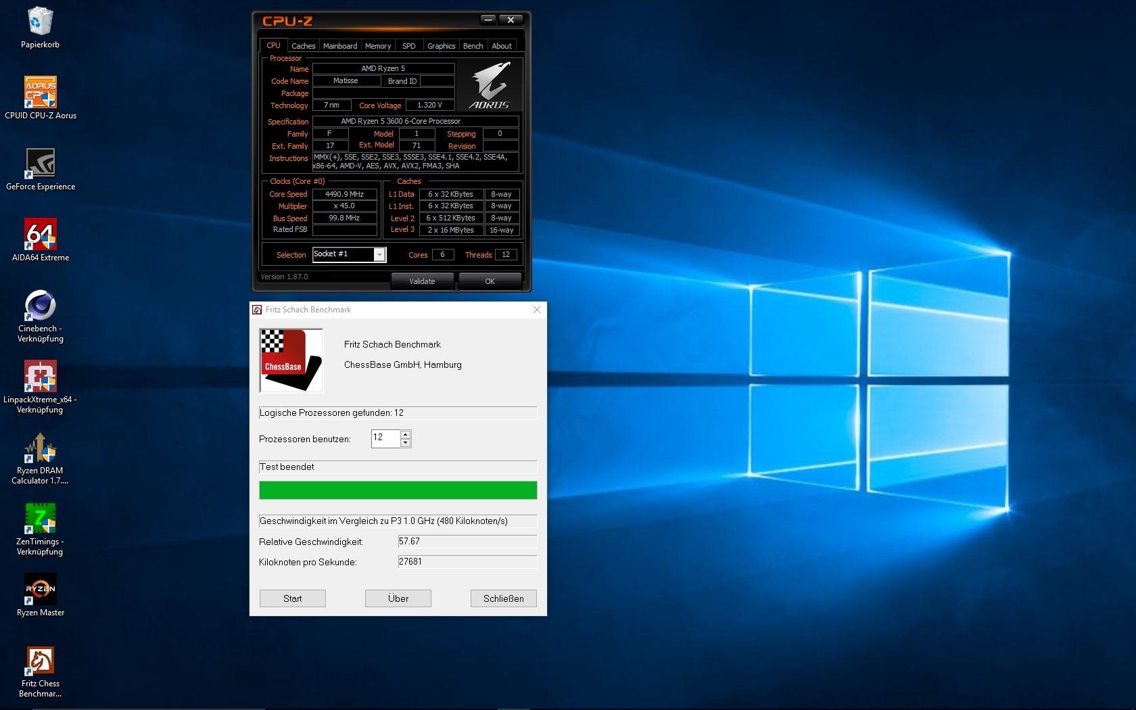Click the Relative Geschwindigkeit value 57.67
This screenshot has height=710, width=1136.
pos(467,542)
